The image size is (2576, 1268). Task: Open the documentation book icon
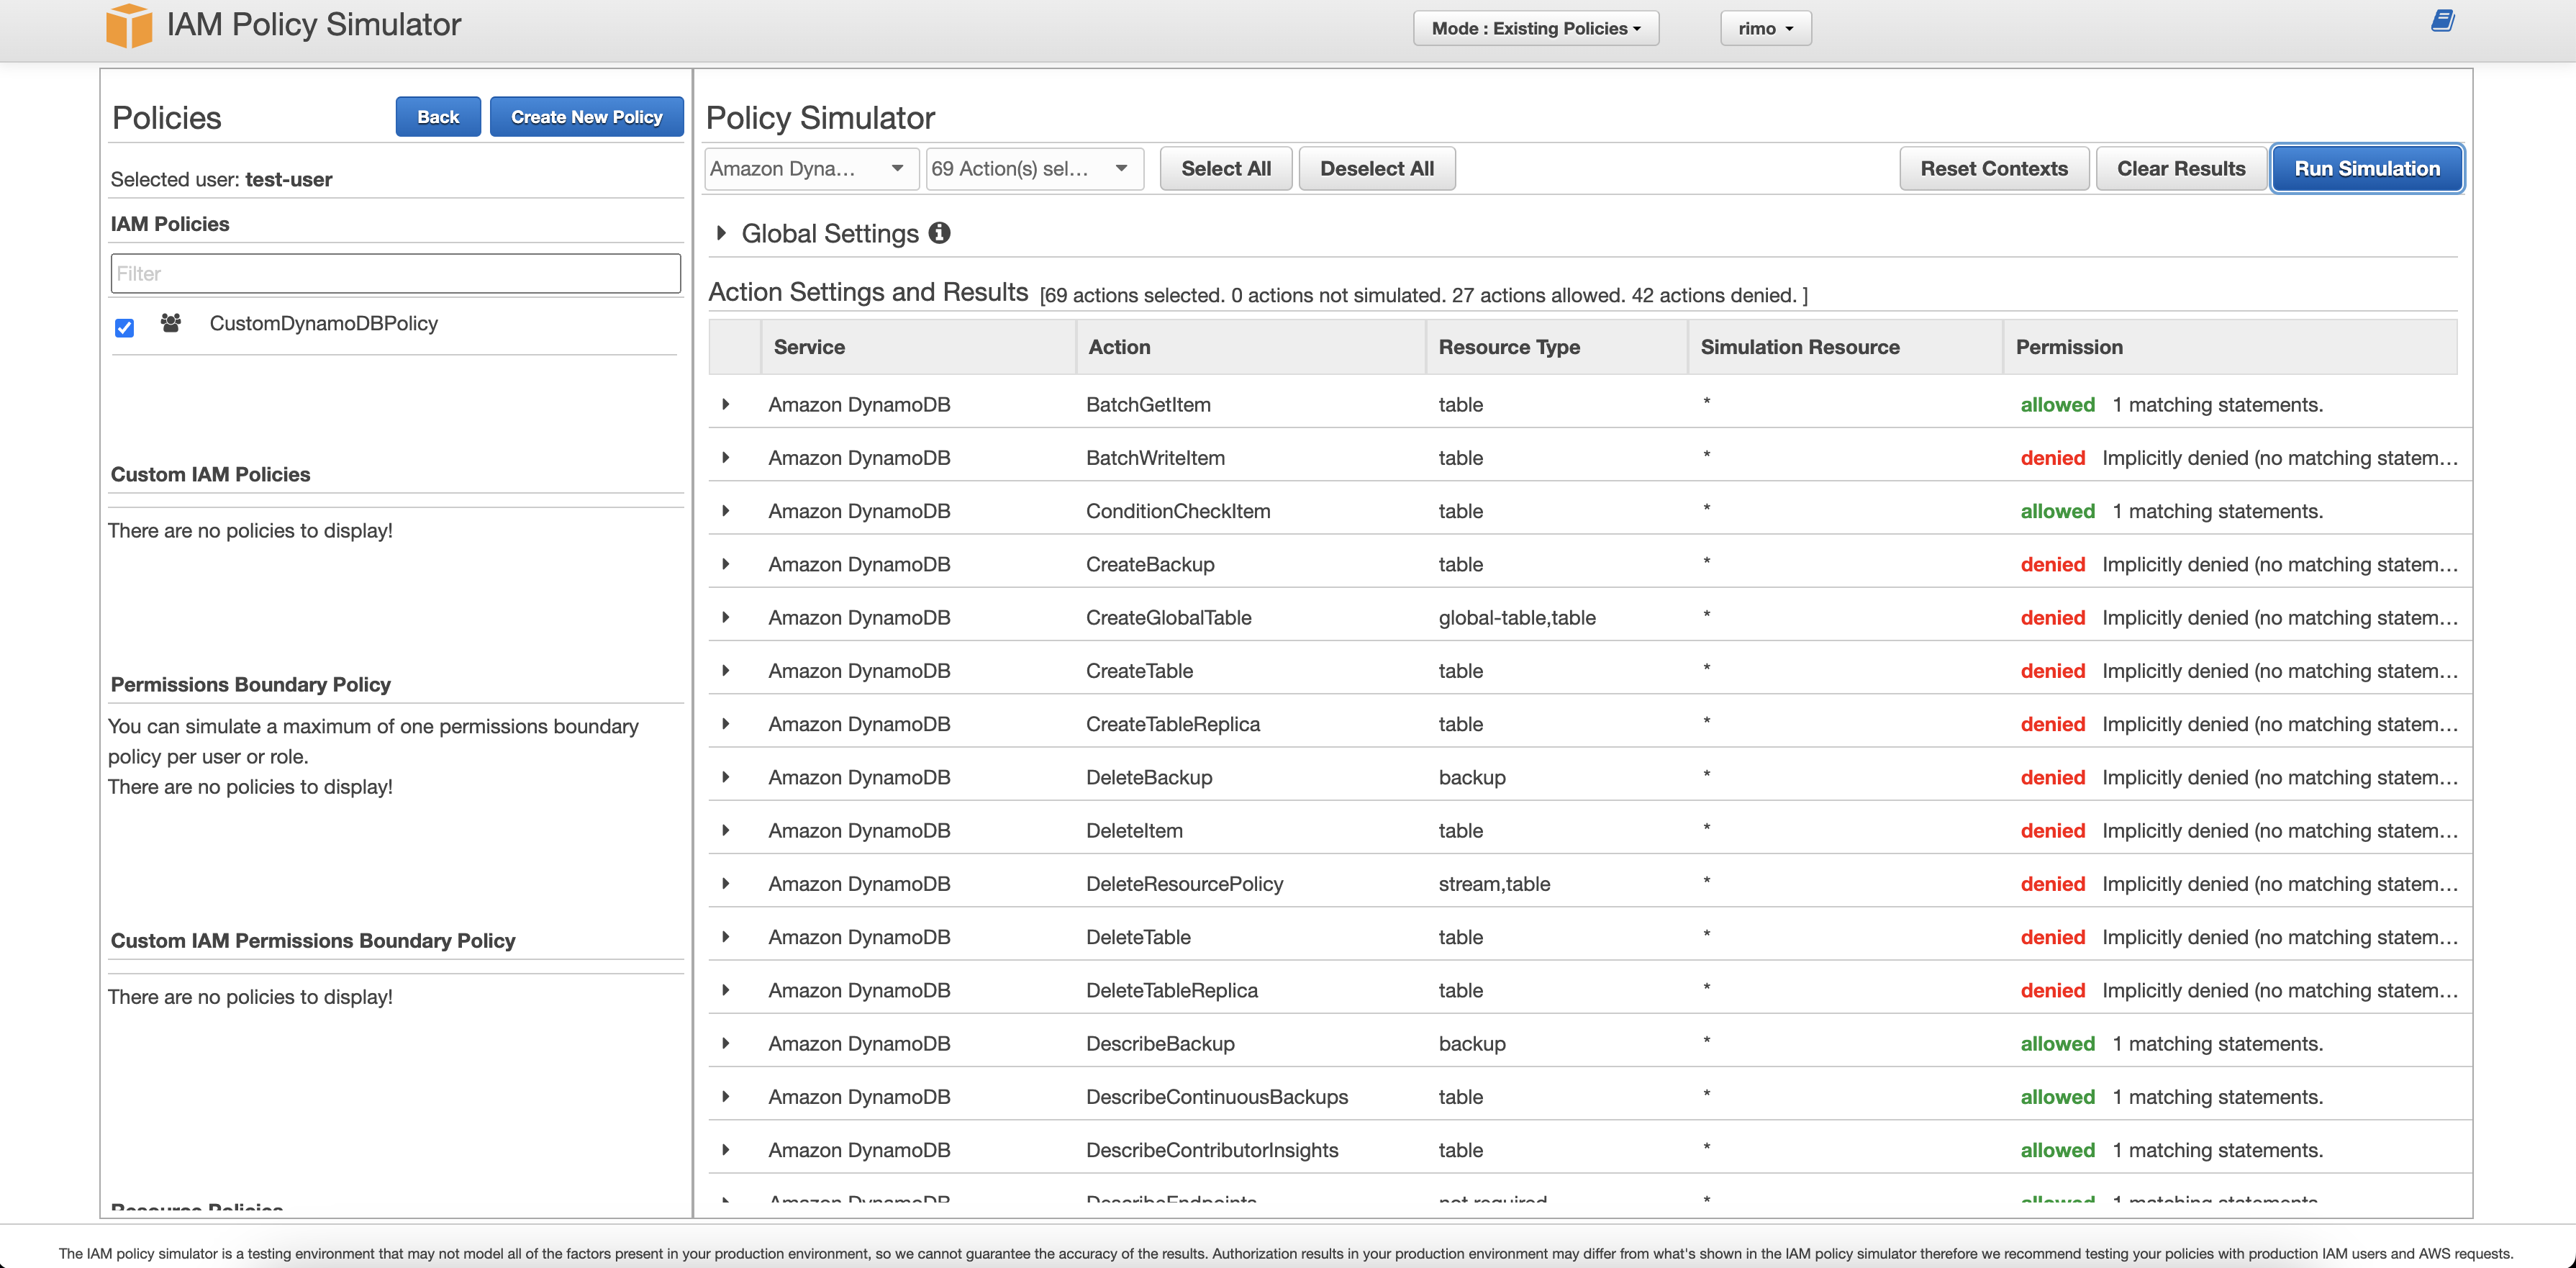click(2442, 21)
